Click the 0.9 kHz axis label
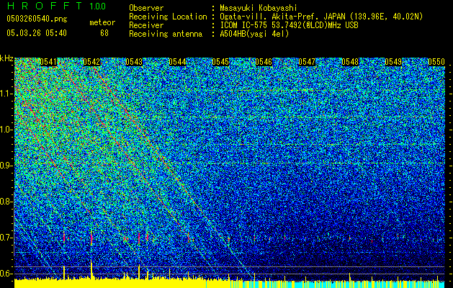The height and width of the screenshot is (288, 453). point(6,166)
